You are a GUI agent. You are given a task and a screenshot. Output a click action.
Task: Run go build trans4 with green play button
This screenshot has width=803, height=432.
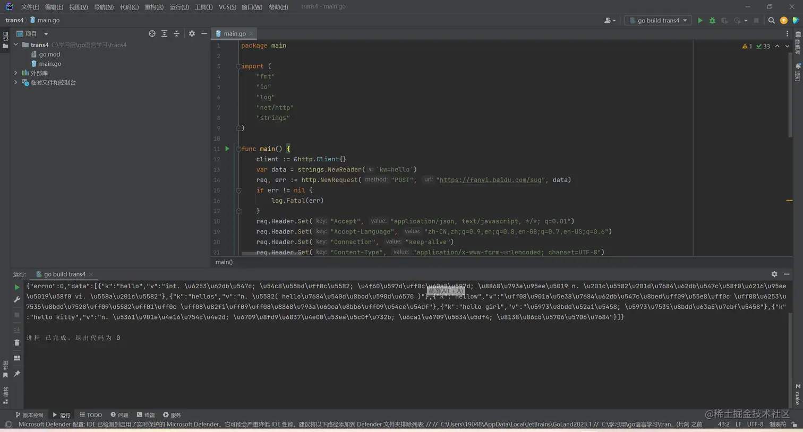[x=700, y=20]
